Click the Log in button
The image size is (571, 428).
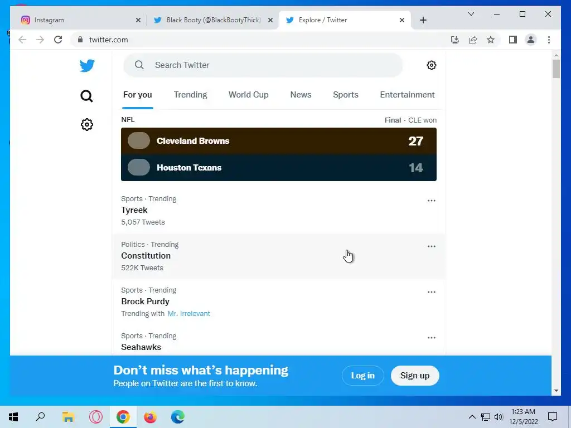362,376
